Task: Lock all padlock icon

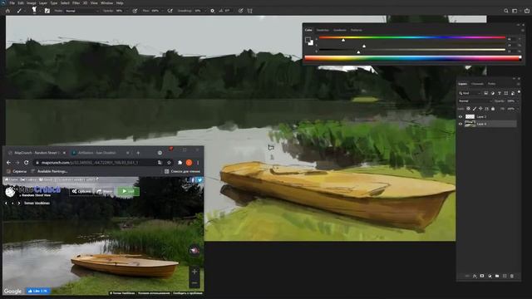Action: click(x=493, y=109)
